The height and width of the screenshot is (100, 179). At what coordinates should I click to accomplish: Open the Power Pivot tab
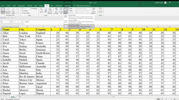pos(58,6)
